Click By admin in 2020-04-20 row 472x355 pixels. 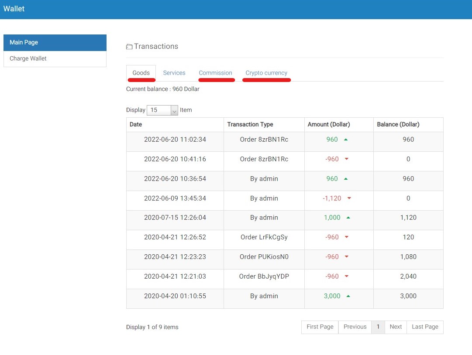(x=264, y=296)
